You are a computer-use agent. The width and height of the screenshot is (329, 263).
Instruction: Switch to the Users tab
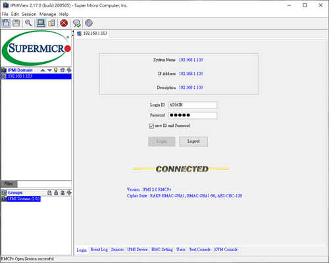click(x=181, y=249)
